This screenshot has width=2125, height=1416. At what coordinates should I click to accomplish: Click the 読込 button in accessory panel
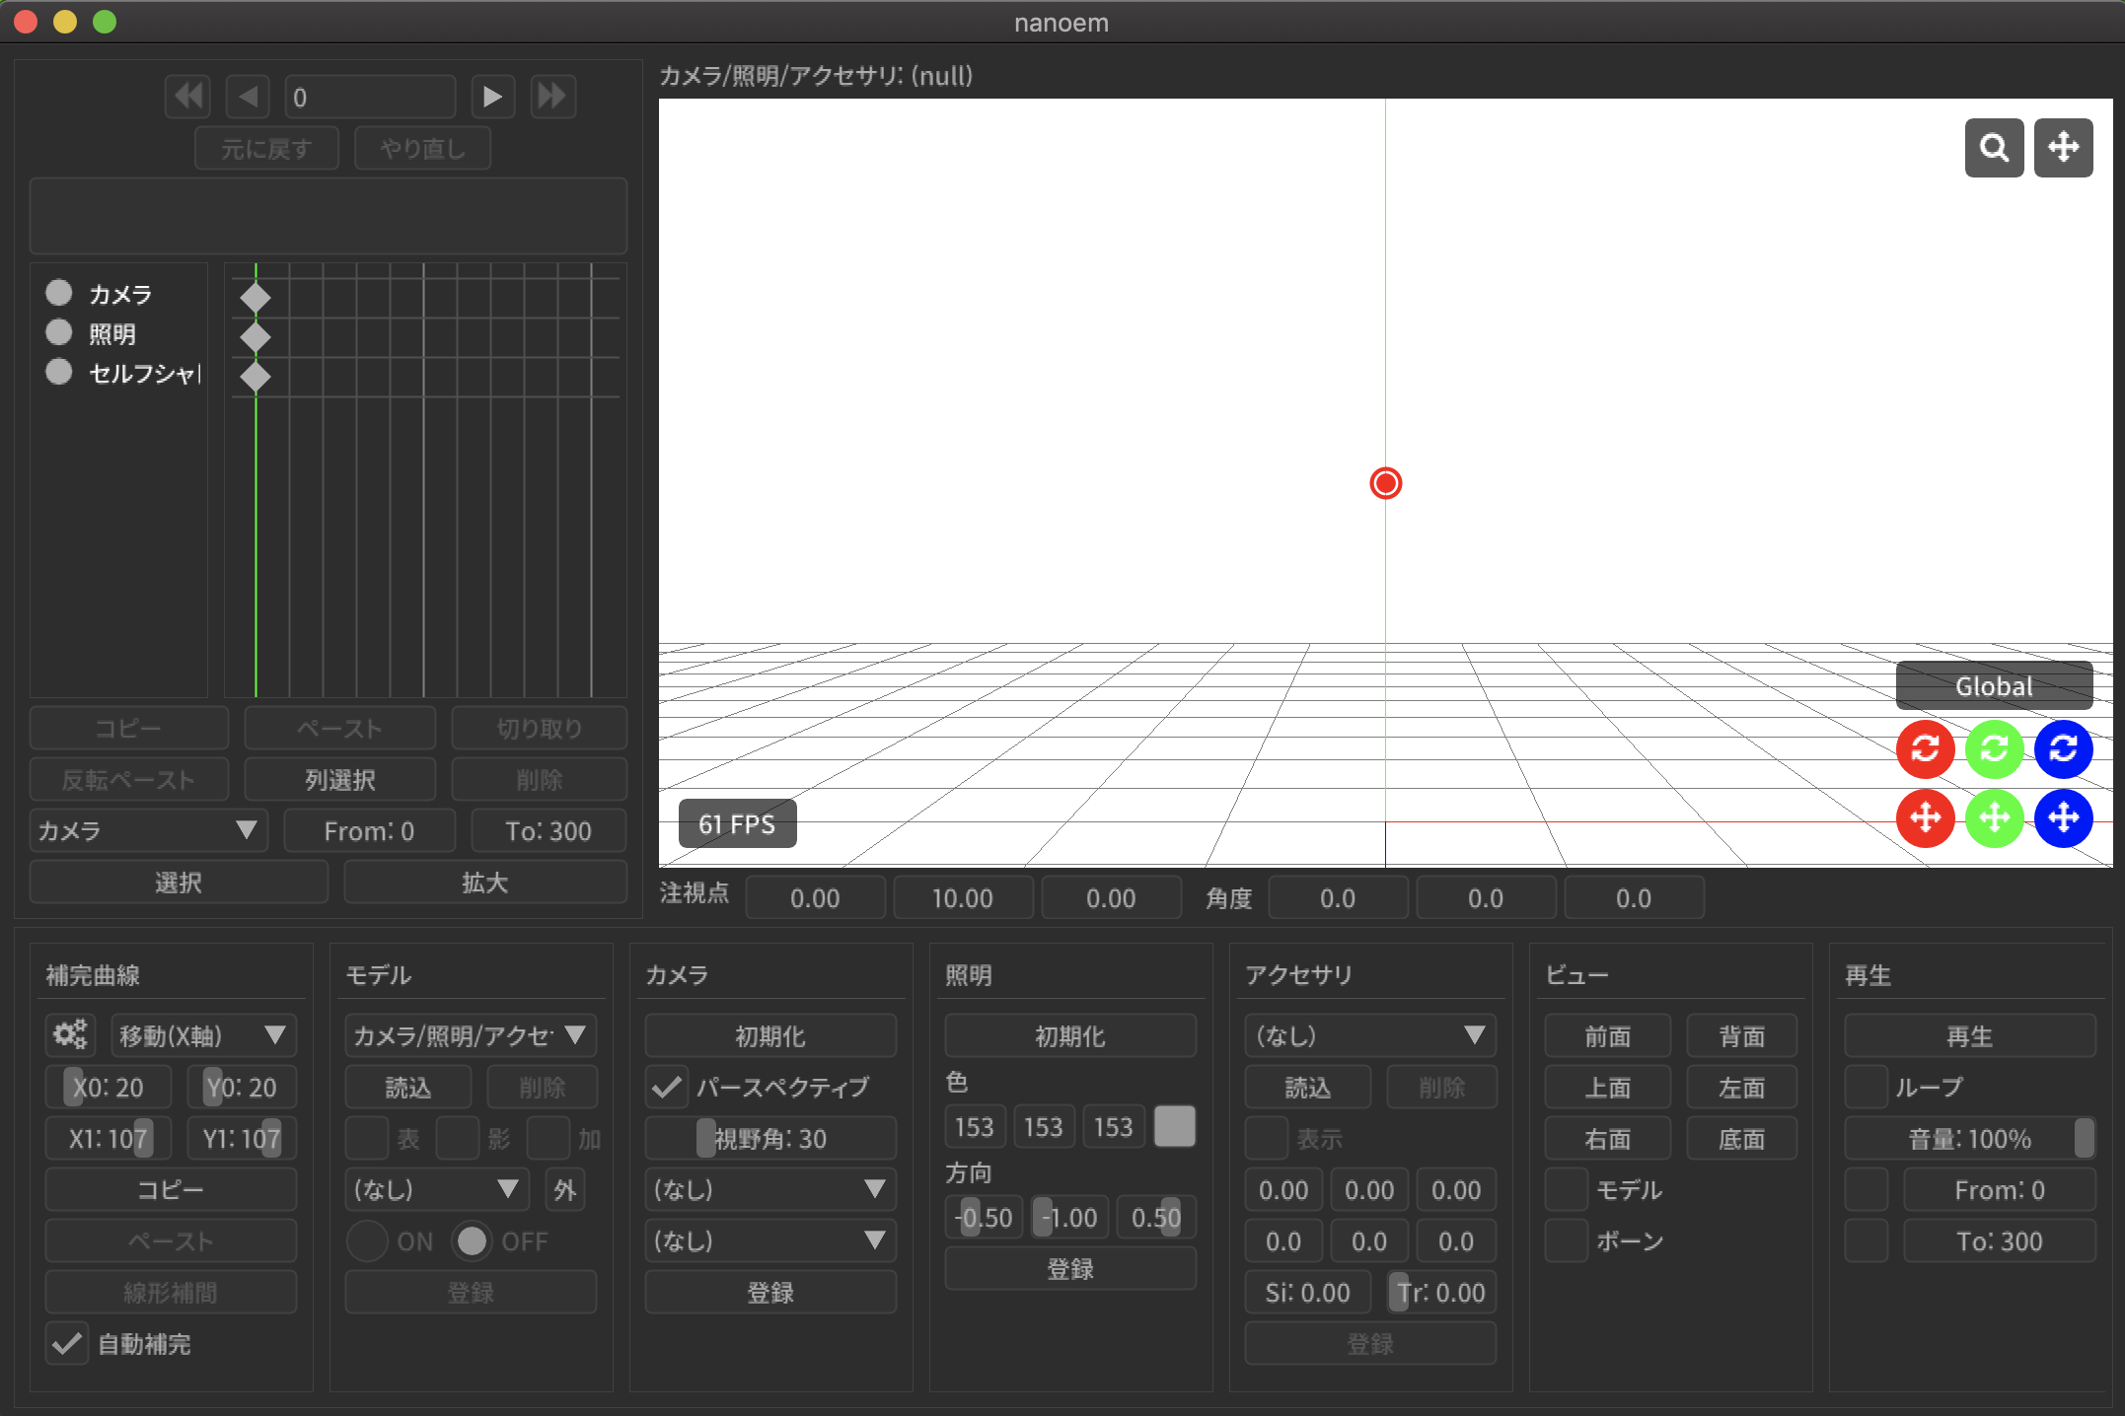(1307, 1087)
